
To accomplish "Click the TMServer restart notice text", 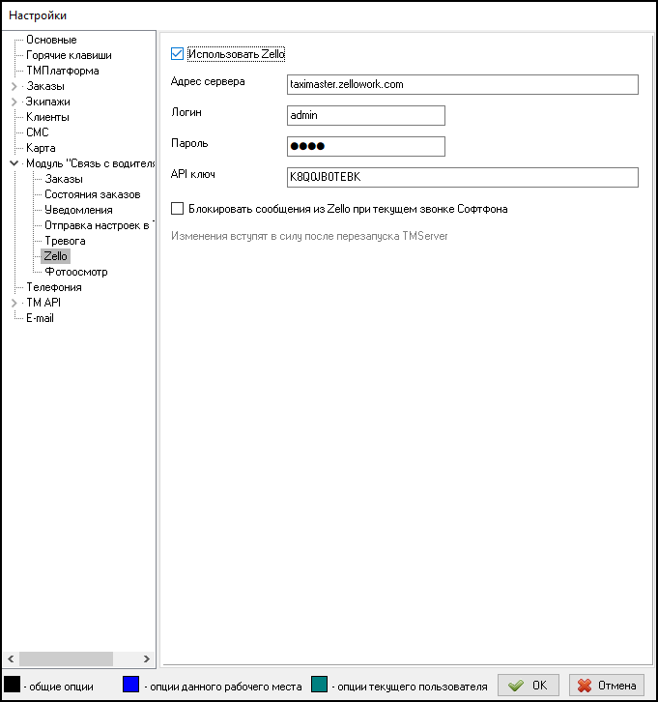I will (x=309, y=236).
